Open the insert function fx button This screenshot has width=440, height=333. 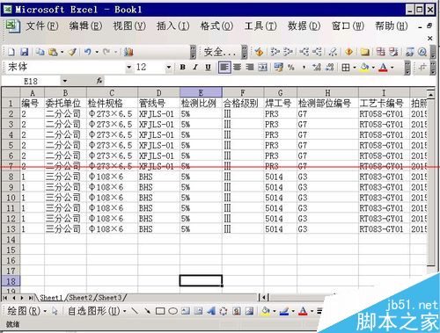[x=99, y=81]
